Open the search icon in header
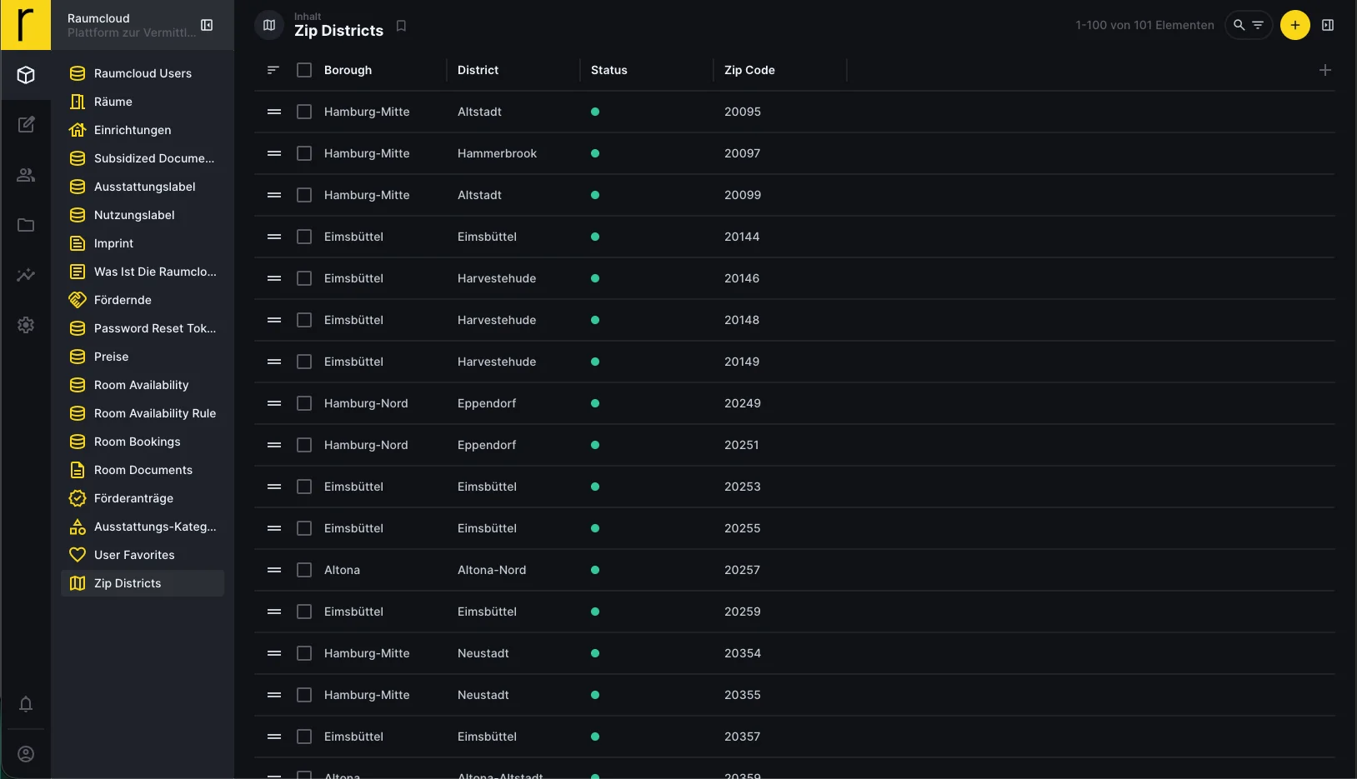Screen dimensions: 1357x779 click(1239, 25)
